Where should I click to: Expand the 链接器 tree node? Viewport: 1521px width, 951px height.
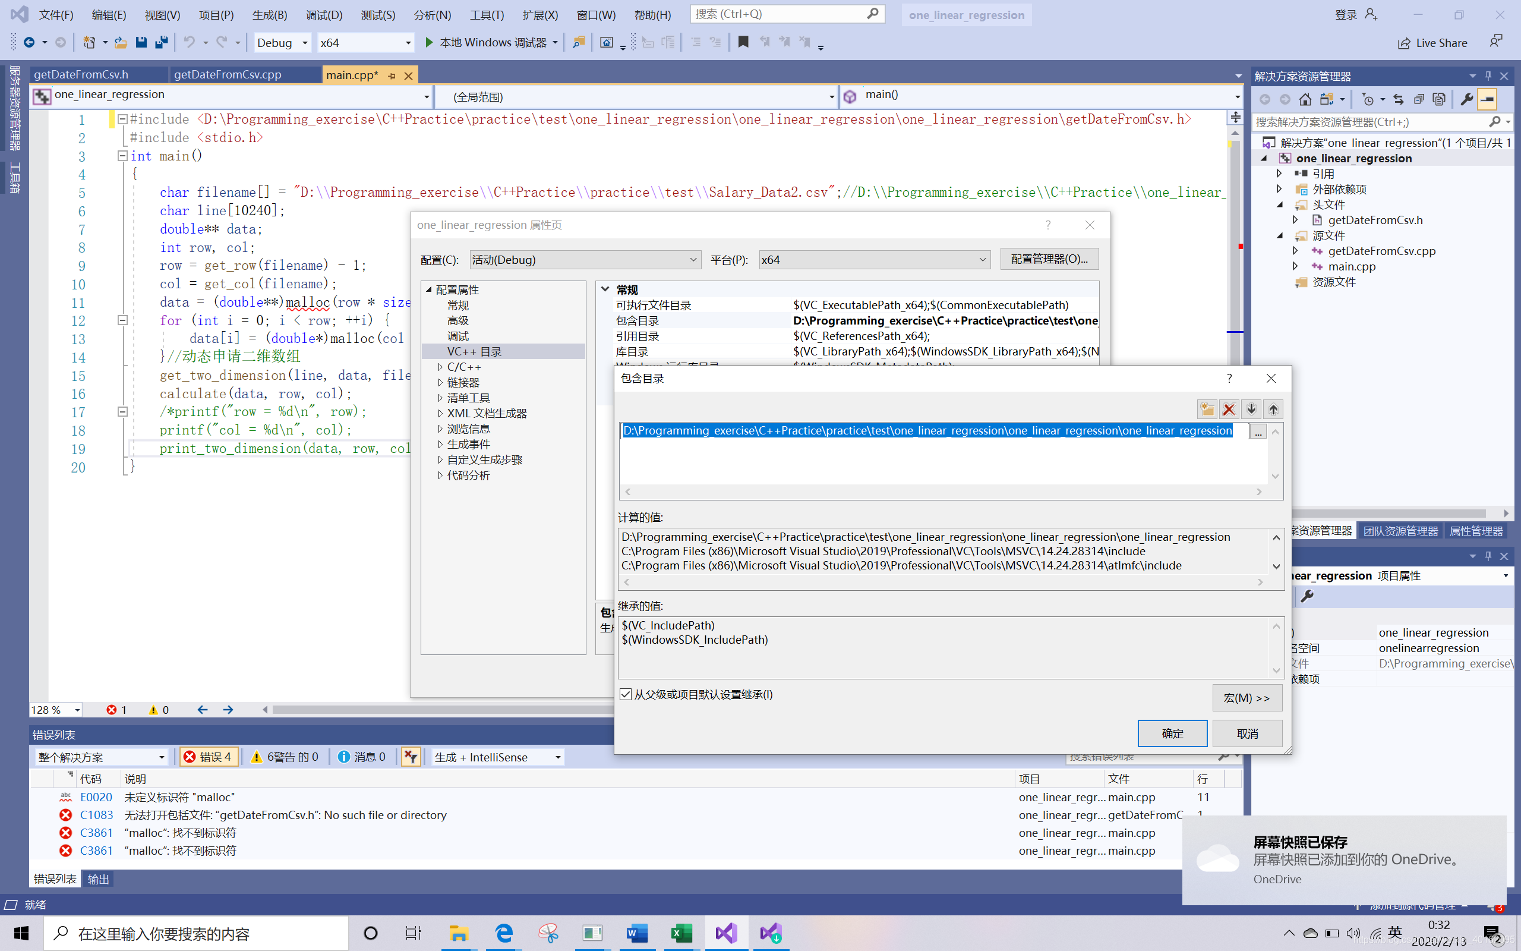440,382
